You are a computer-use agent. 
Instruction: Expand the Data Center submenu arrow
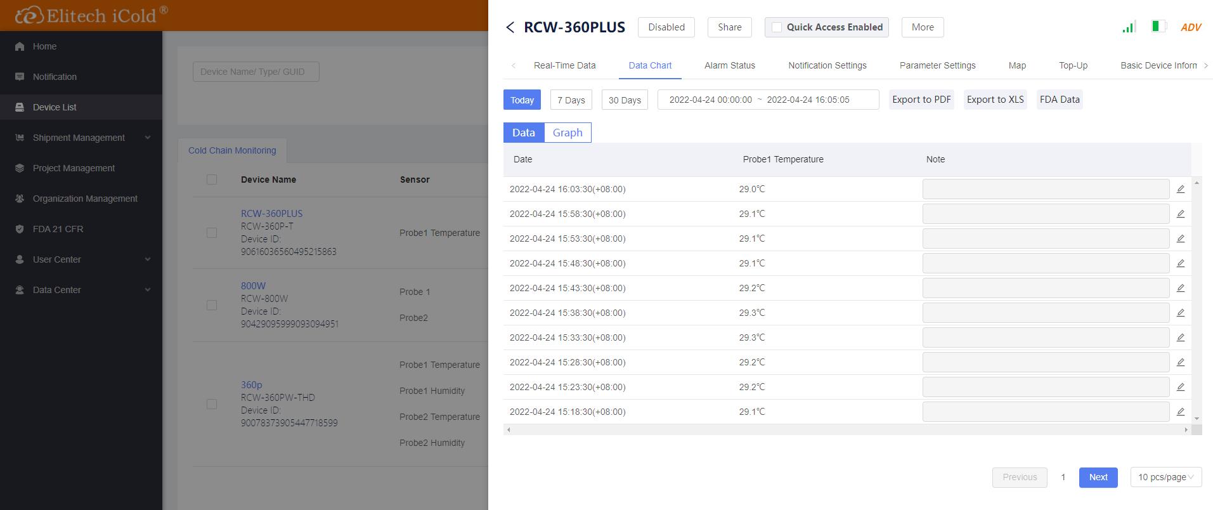point(148,290)
